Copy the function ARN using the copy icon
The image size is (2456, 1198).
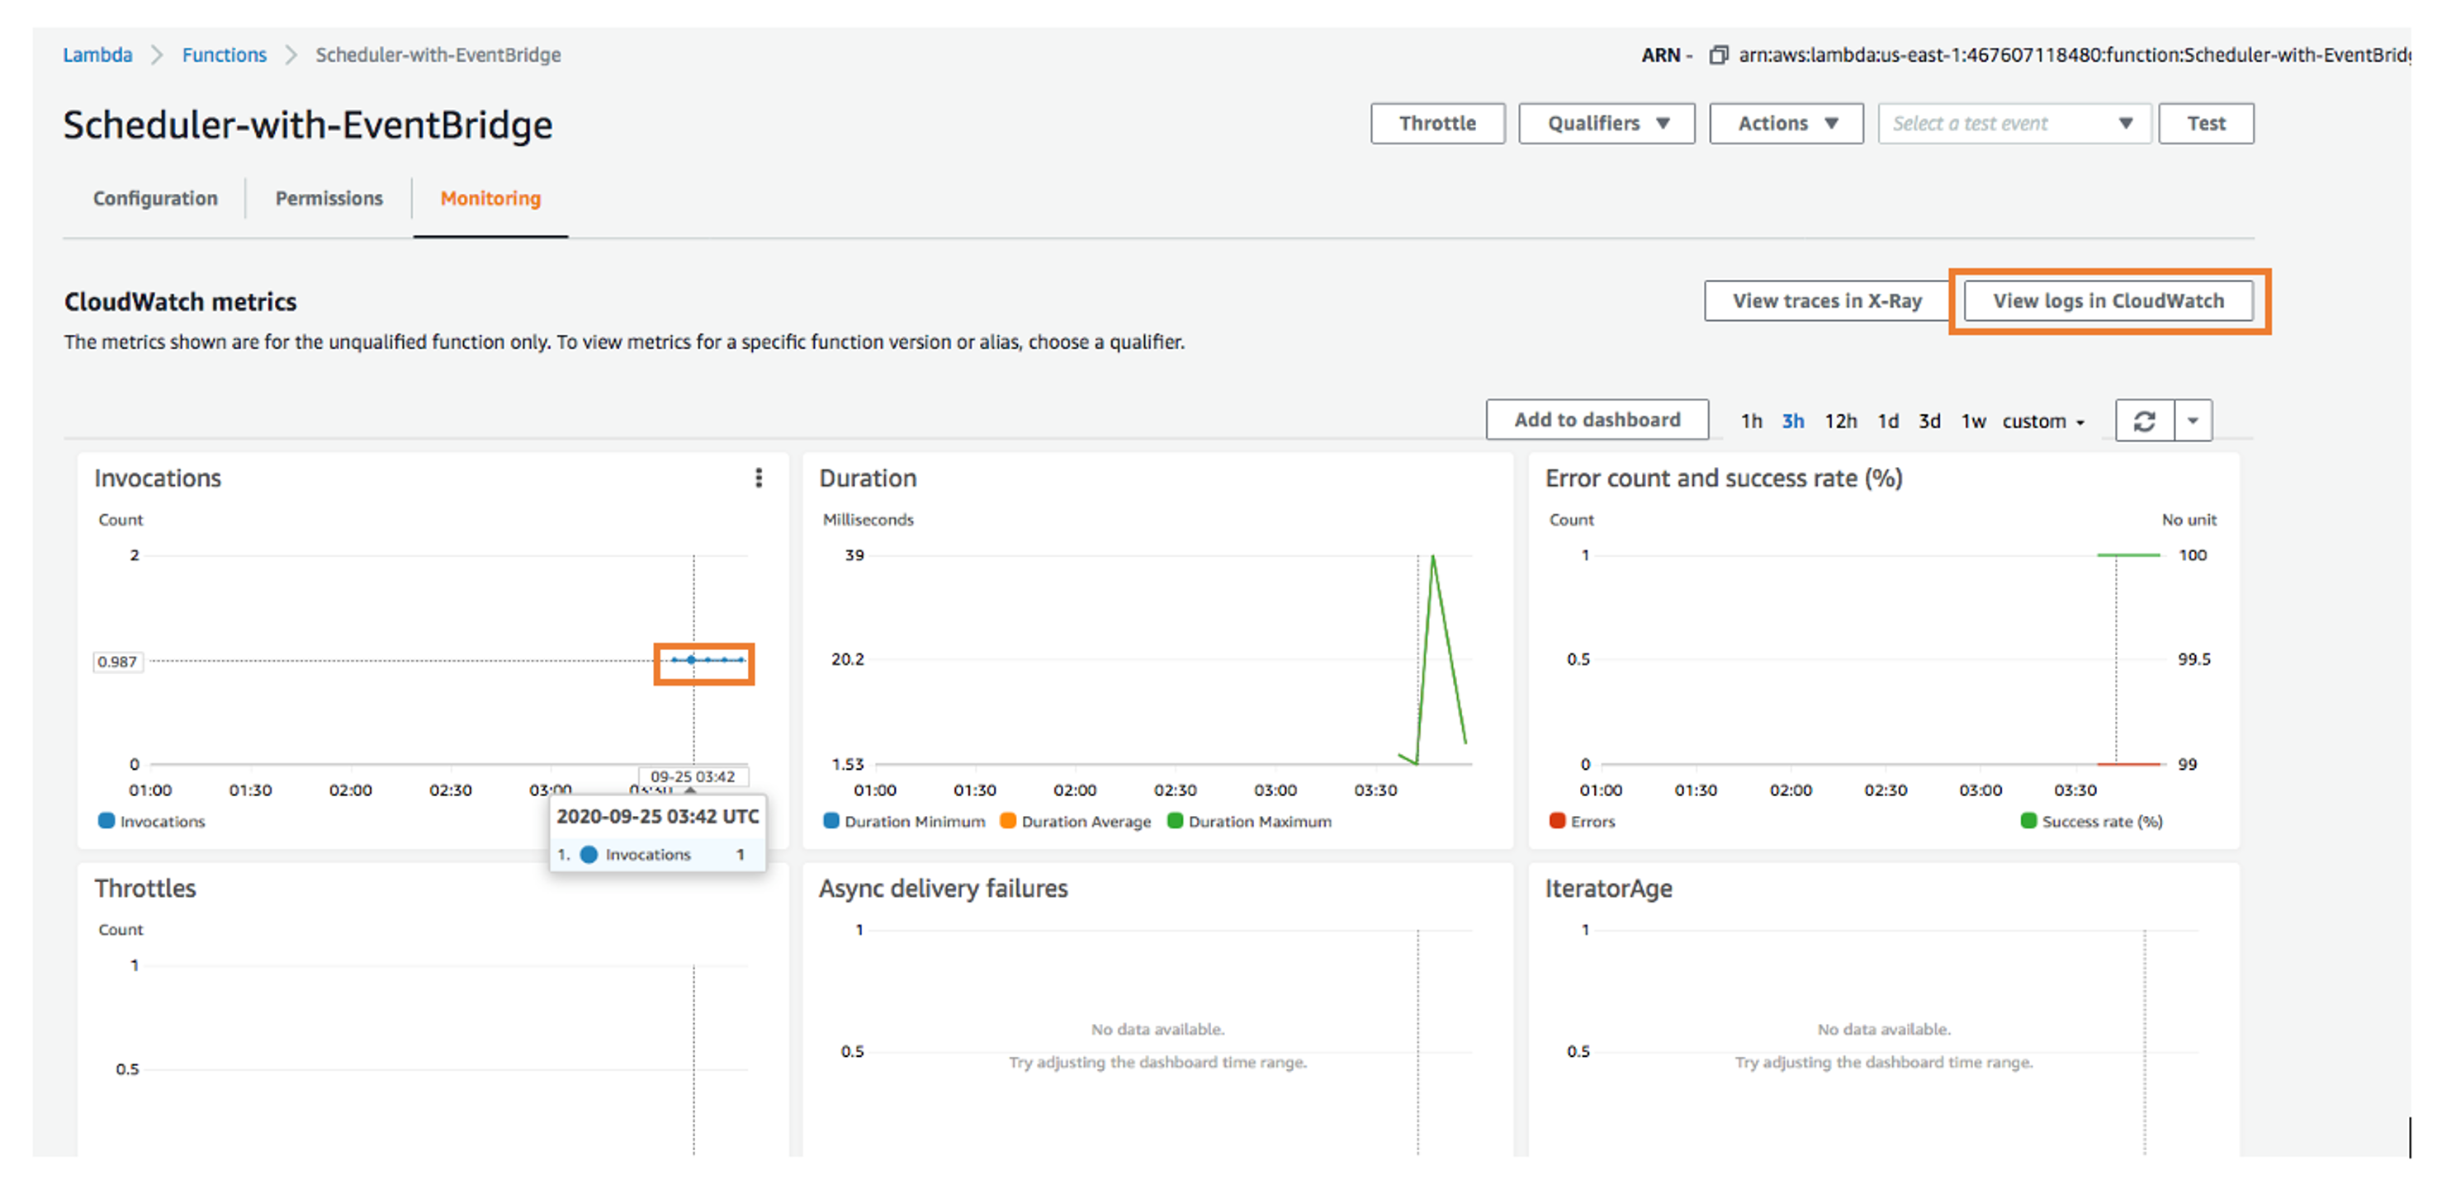click(x=1719, y=55)
